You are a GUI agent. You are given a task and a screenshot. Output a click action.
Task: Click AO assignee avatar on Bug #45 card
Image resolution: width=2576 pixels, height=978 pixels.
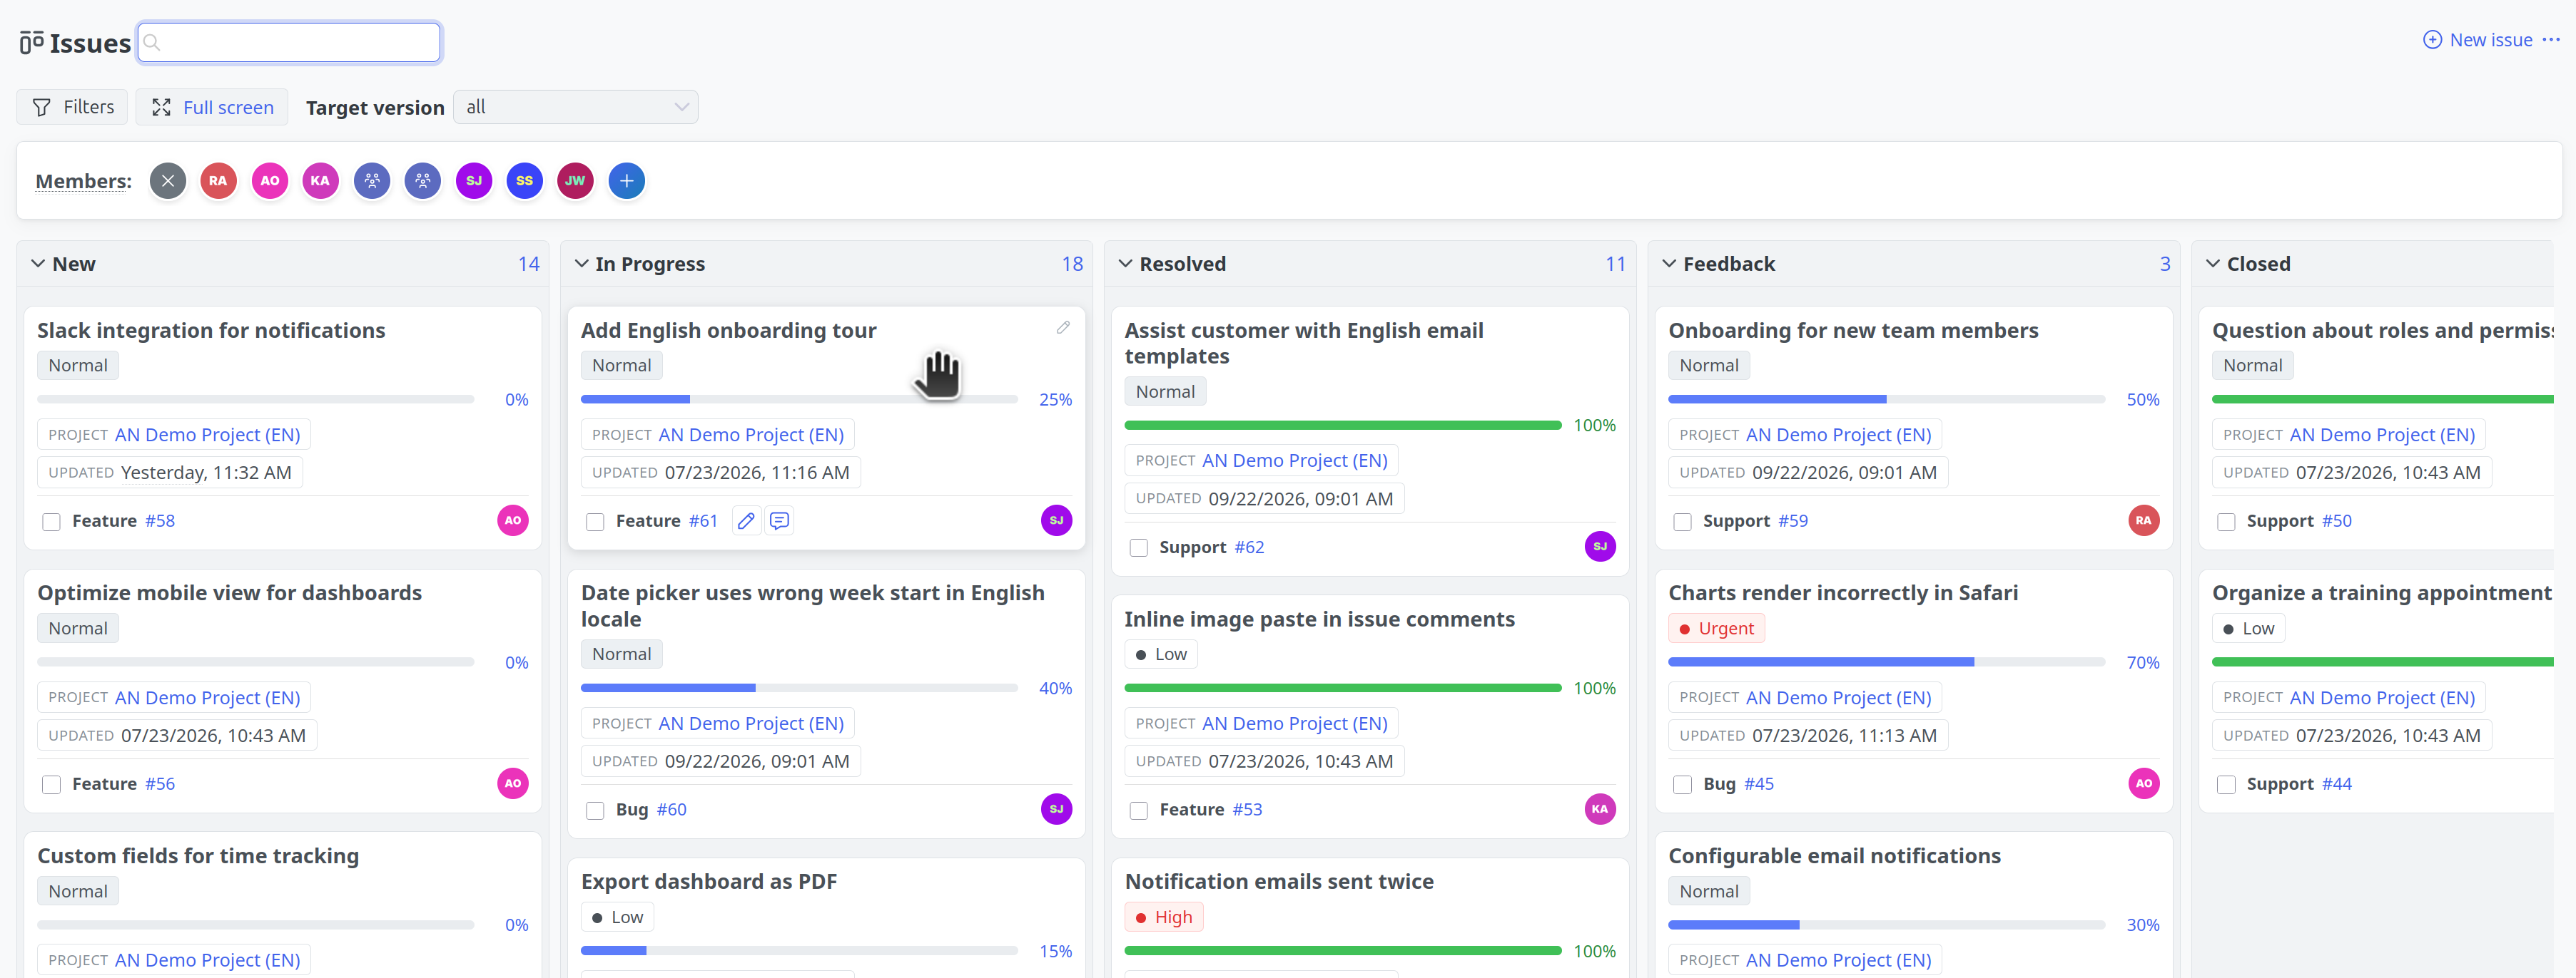2143,783
